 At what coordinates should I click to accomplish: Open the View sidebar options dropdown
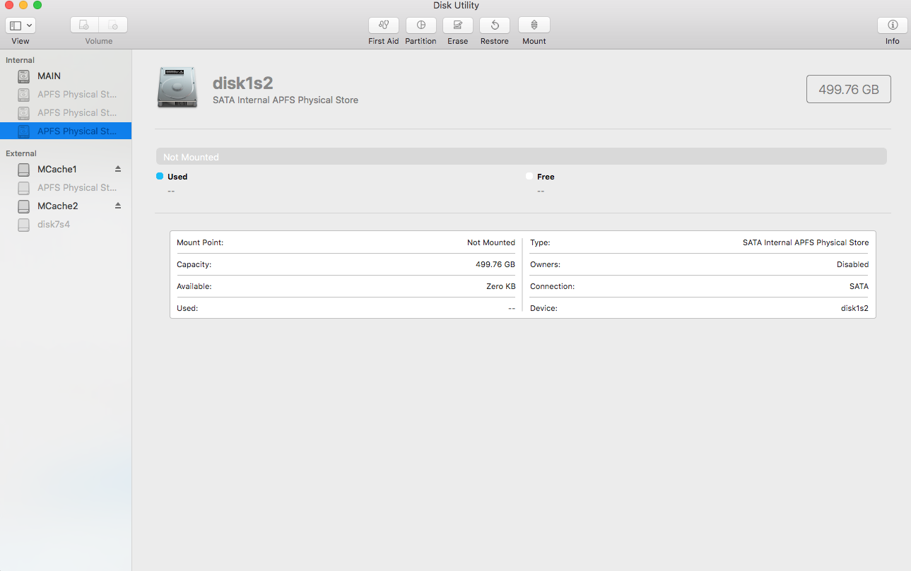coord(20,25)
